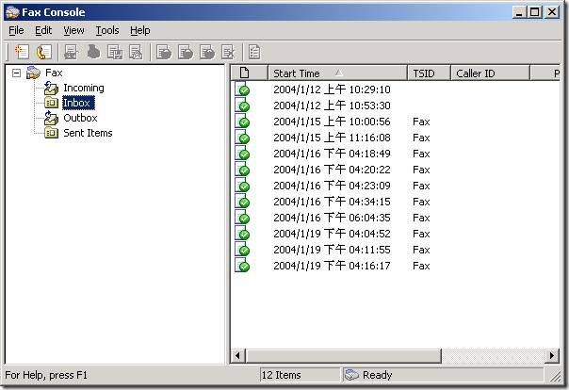Click the status icon of the 11:16:08 fax
This screenshot has width=569, height=390.
point(242,138)
